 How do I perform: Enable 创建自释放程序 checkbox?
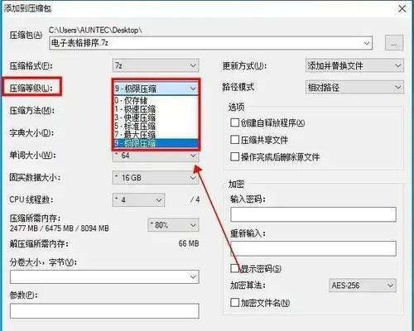[234, 122]
